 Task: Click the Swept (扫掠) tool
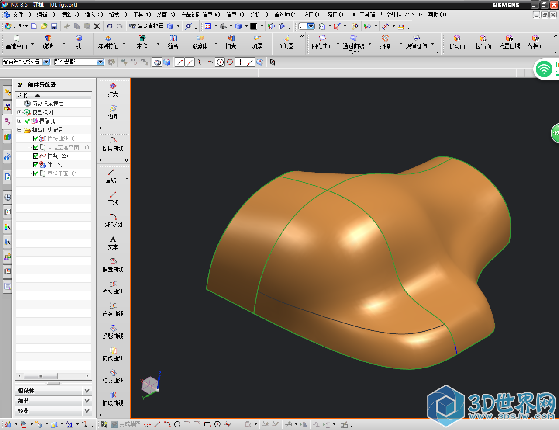(385, 42)
